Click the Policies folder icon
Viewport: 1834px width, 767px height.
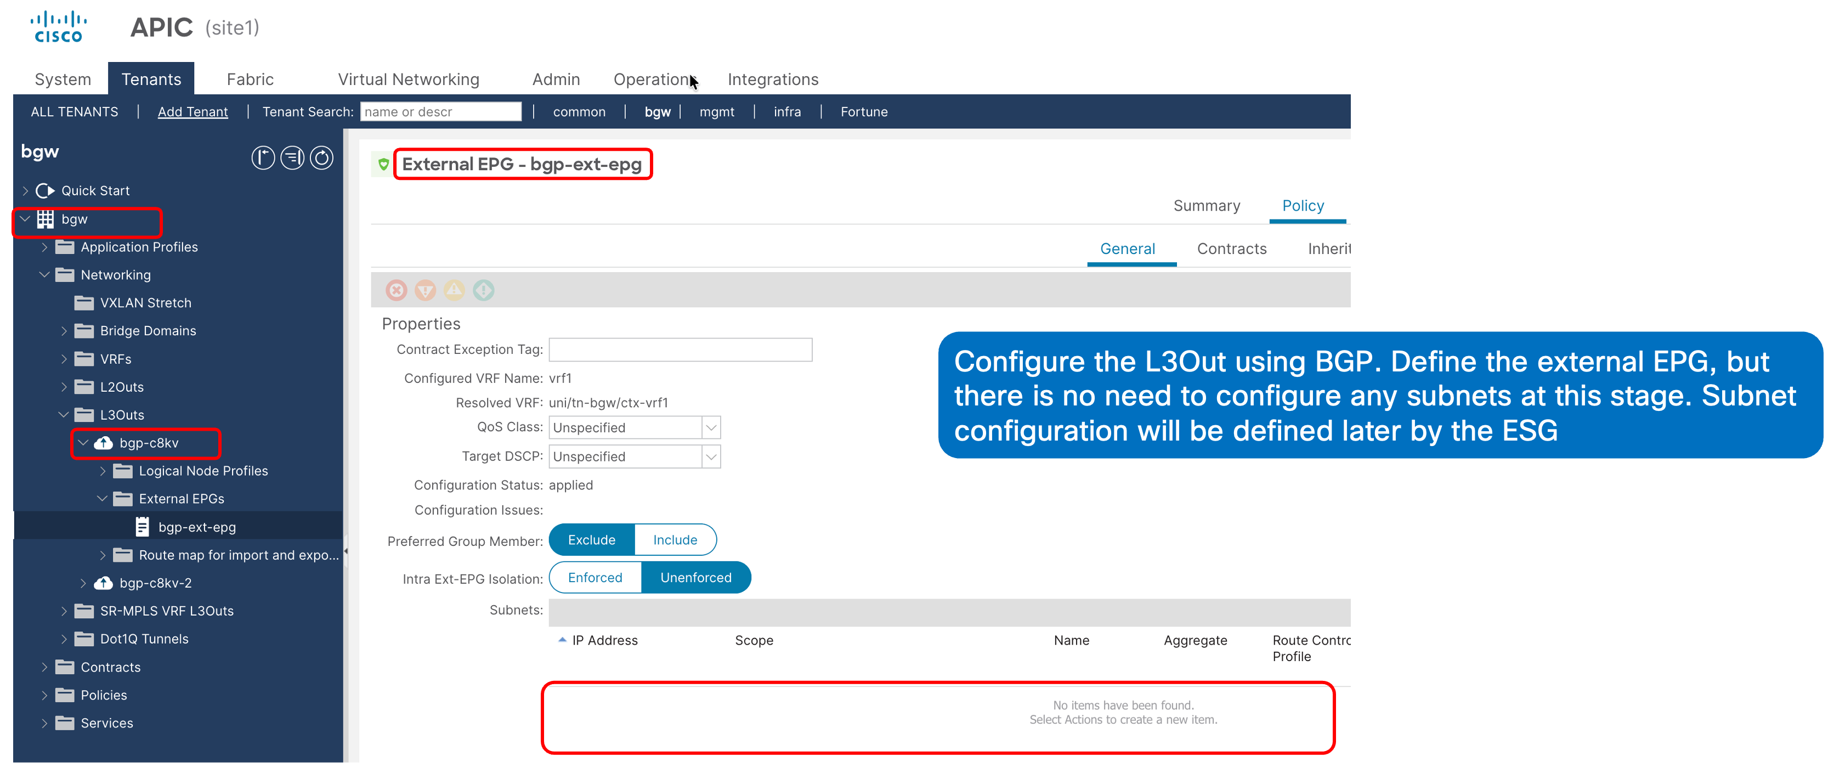coord(65,695)
